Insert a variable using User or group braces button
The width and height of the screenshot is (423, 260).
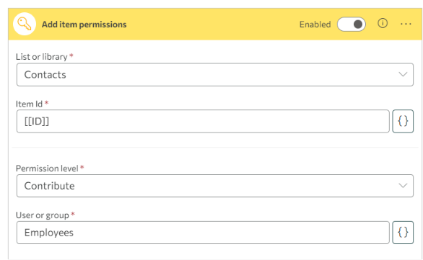tap(403, 233)
